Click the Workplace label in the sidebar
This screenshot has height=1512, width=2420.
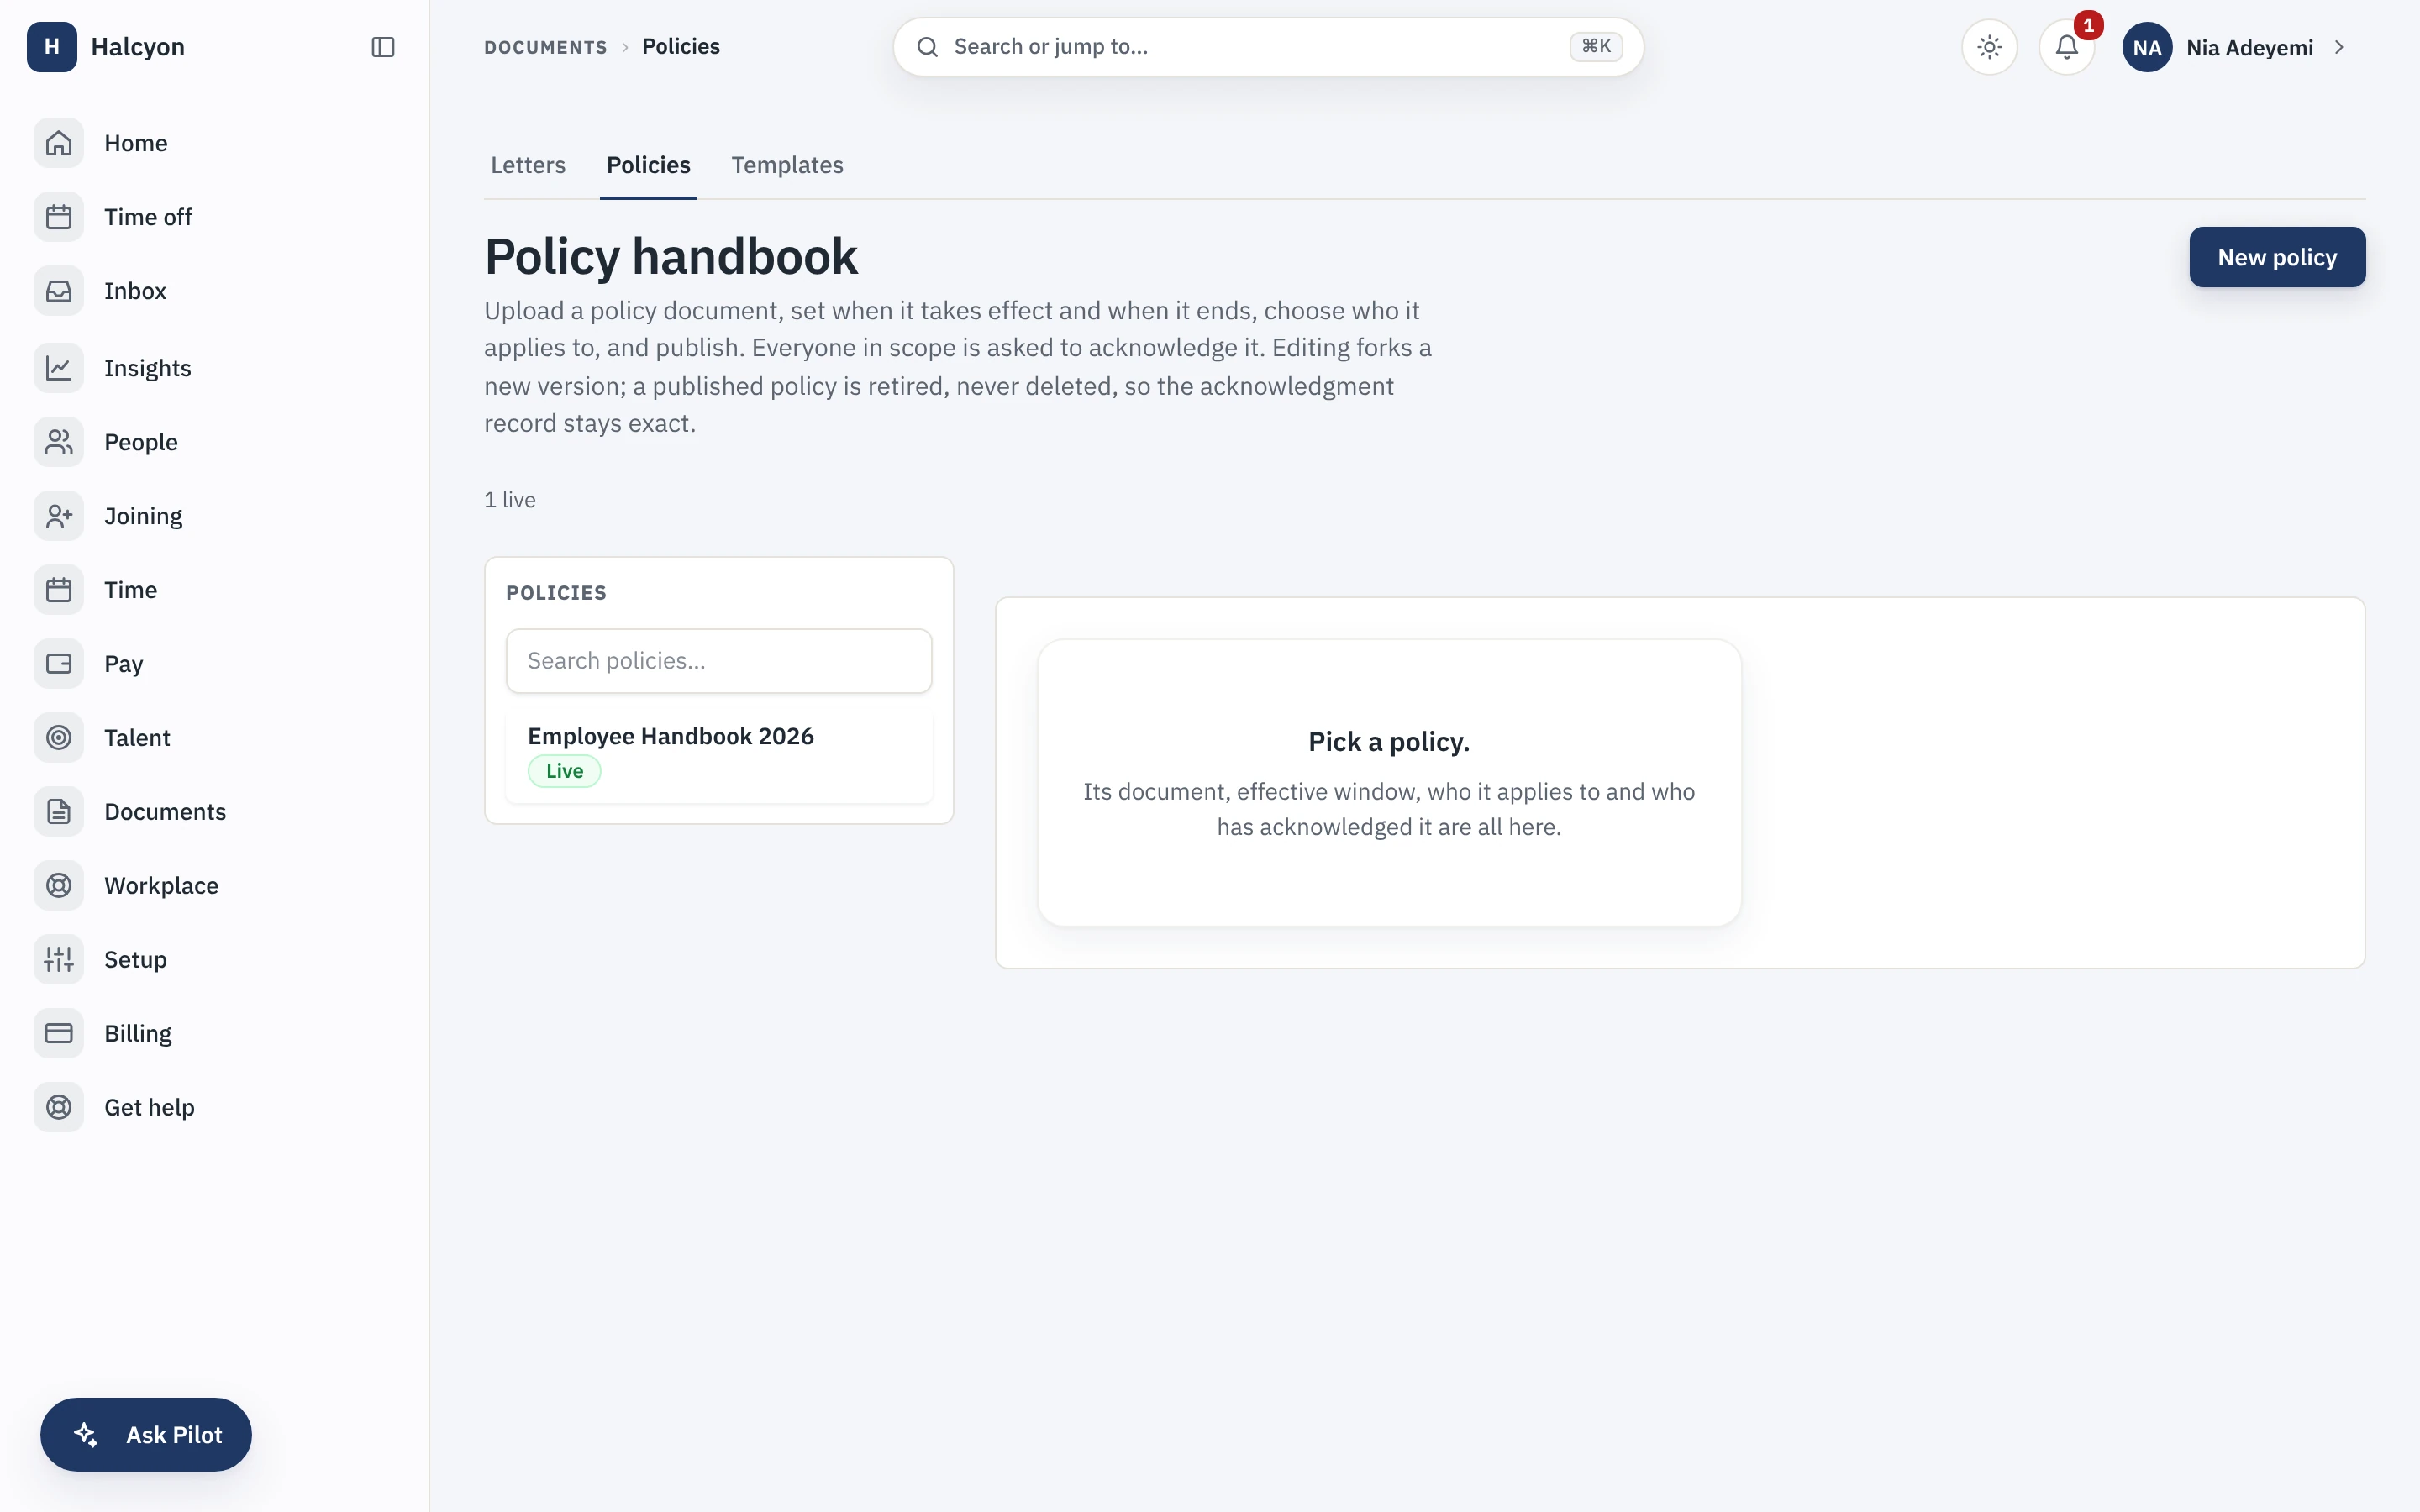(162, 886)
